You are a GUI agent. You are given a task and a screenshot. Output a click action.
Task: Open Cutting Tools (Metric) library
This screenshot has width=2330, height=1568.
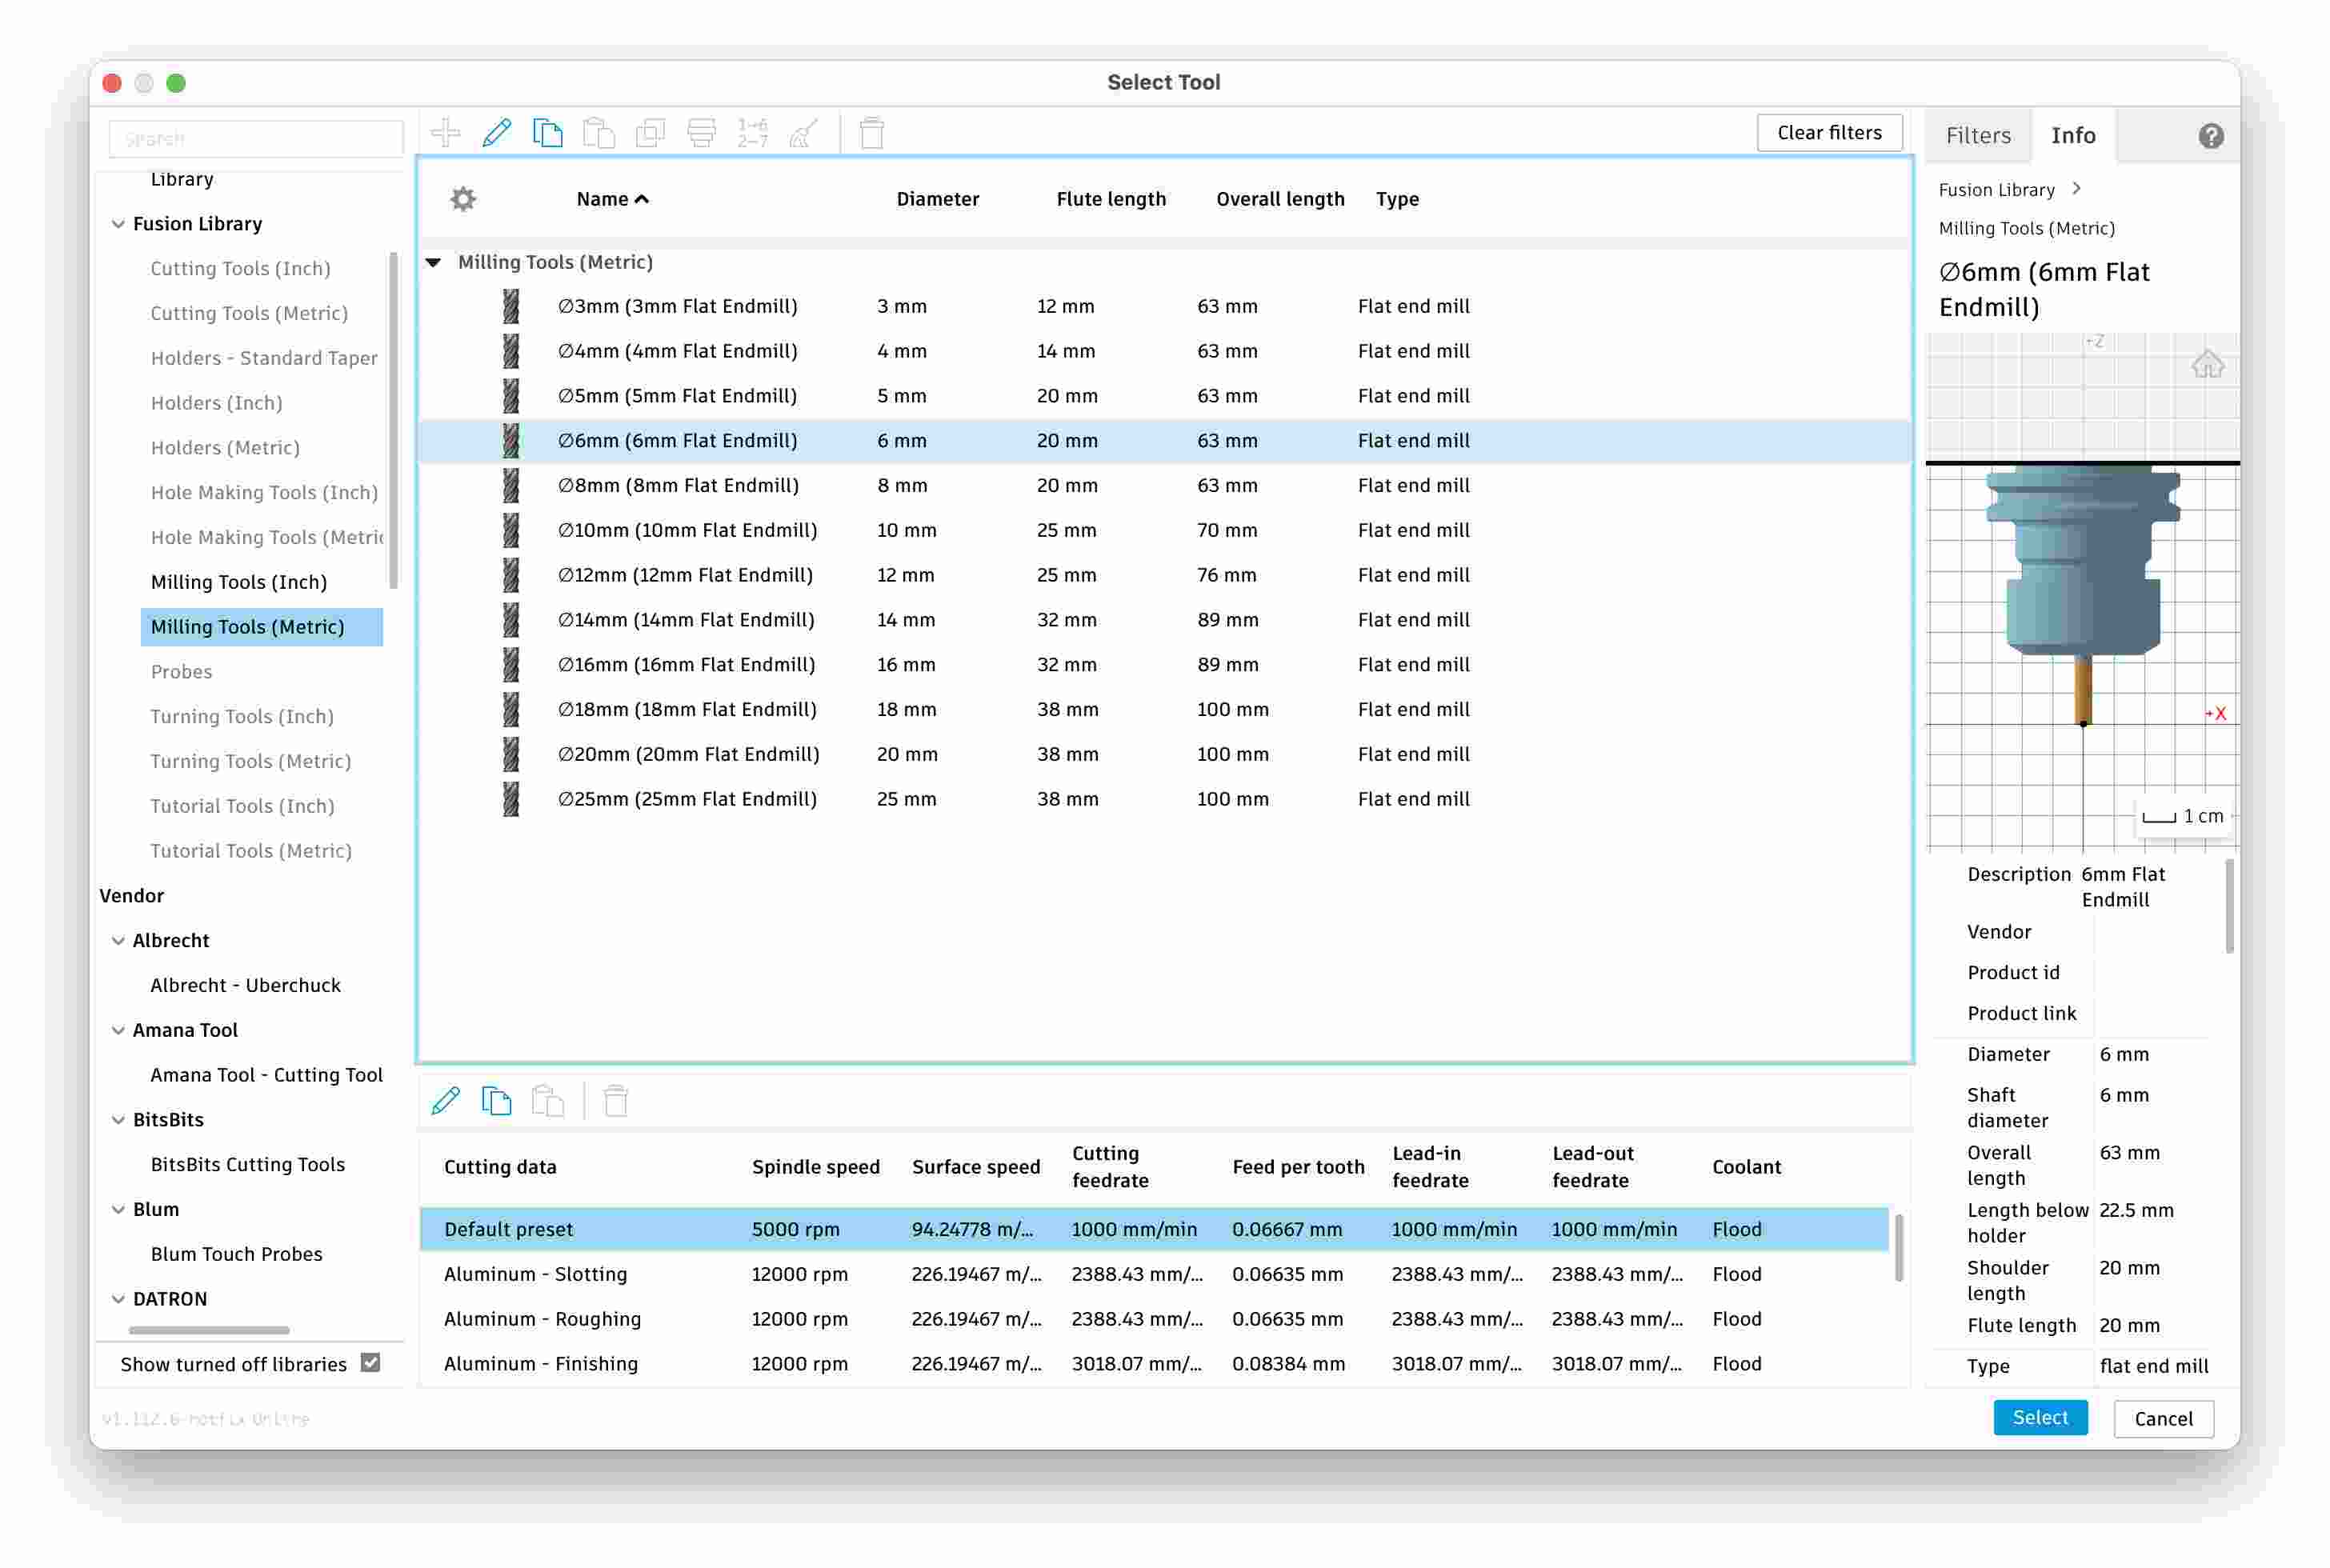pos(249,313)
